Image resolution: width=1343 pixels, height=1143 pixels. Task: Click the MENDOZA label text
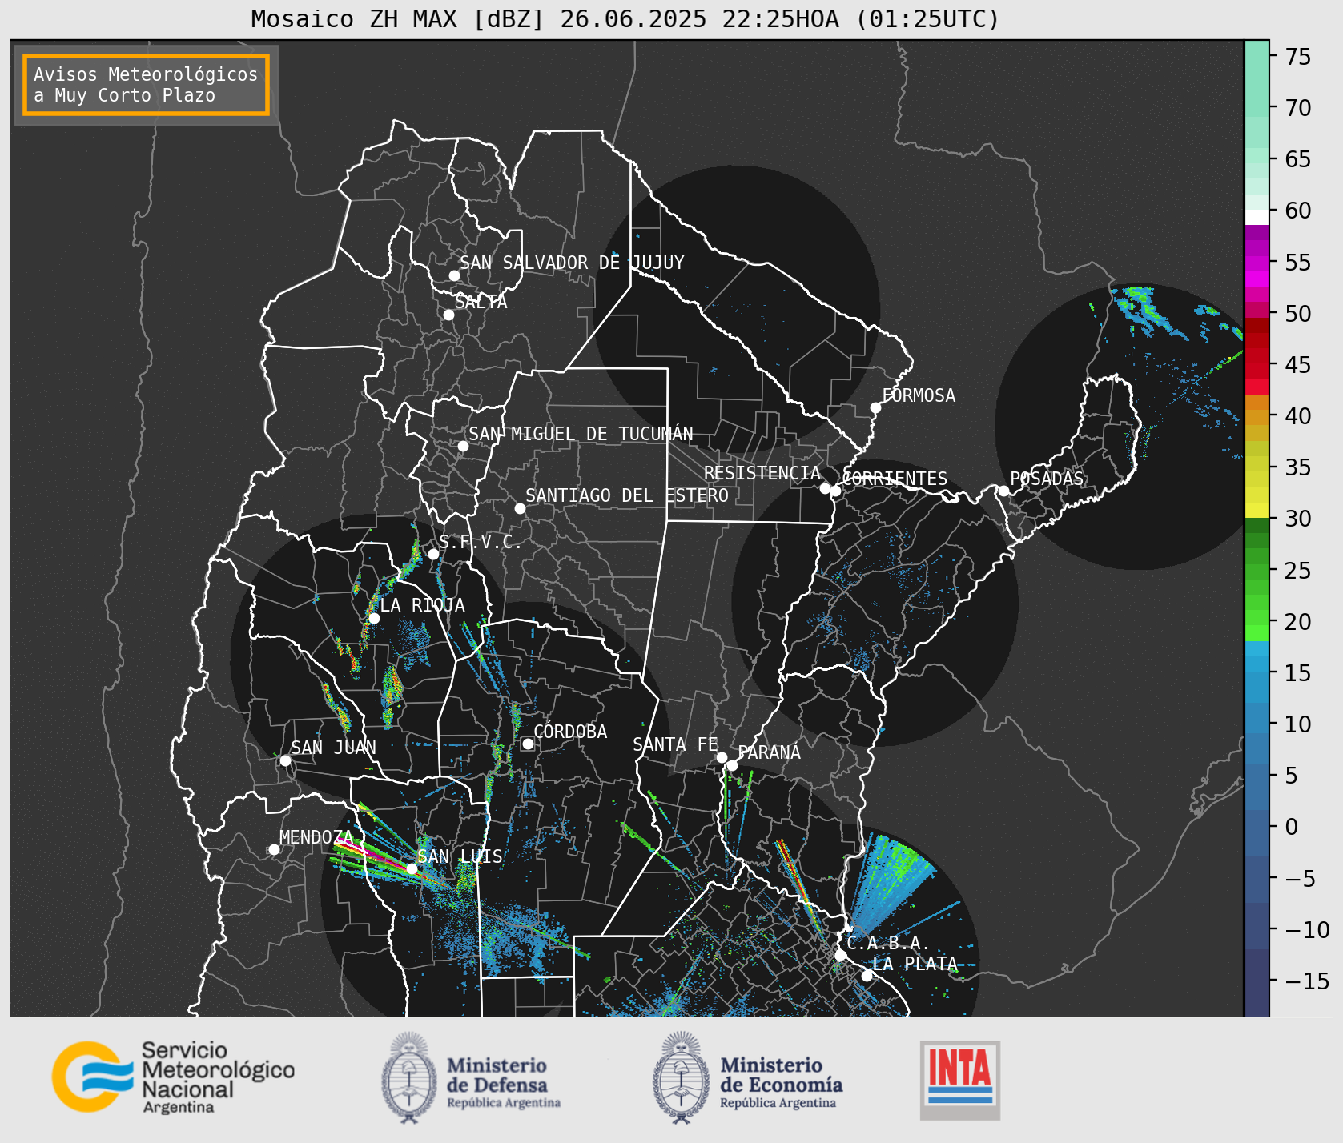coord(316,837)
